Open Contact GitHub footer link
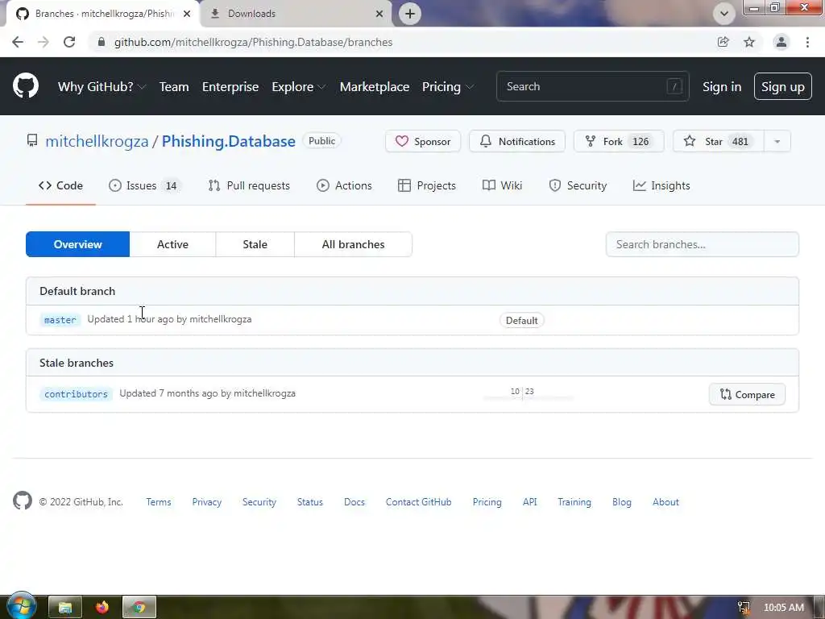The height and width of the screenshot is (619, 825). point(418,502)
